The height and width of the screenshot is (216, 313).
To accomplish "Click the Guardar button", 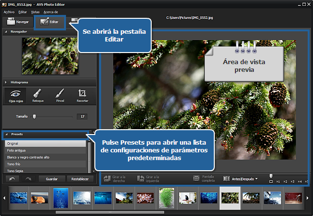I will [x=52, y=179].
